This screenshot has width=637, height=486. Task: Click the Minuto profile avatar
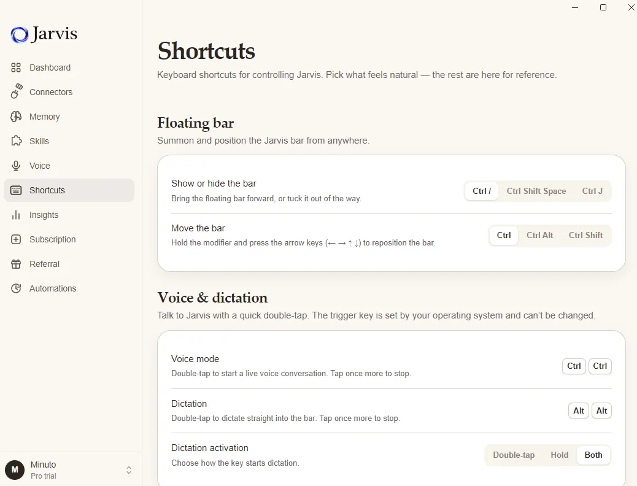click(x=15, y=470)
